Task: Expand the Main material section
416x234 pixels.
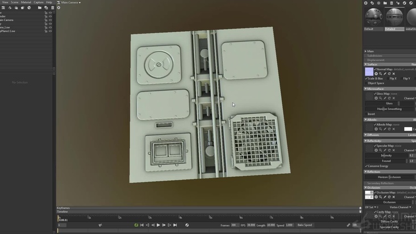Action: [365, 51]
